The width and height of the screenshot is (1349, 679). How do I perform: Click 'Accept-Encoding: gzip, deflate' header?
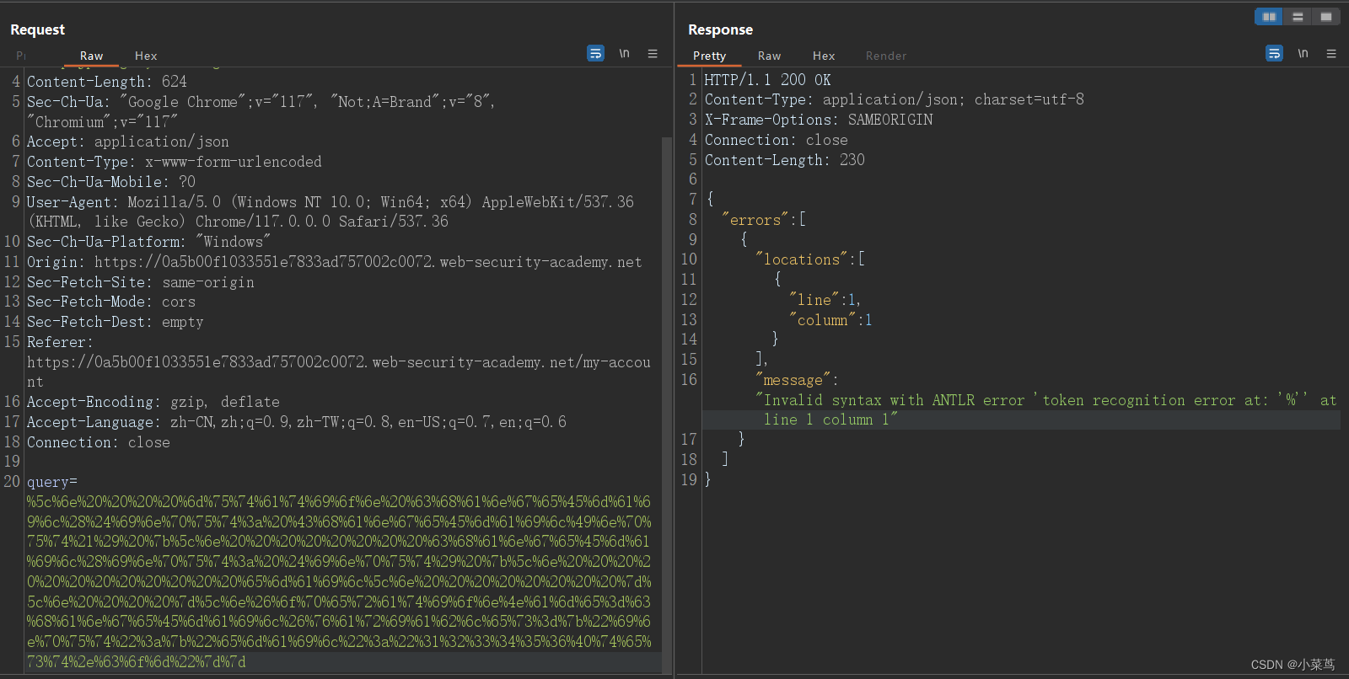tap(153, 402)
